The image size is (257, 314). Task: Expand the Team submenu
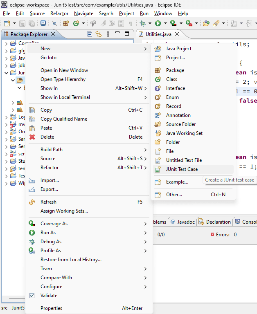pyautogui.click(x=89, y=269)
